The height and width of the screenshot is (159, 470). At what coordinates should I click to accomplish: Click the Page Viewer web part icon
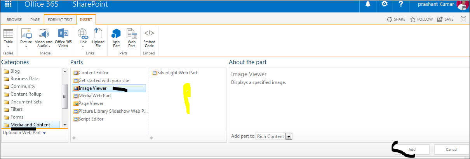[x=76, y=104]
